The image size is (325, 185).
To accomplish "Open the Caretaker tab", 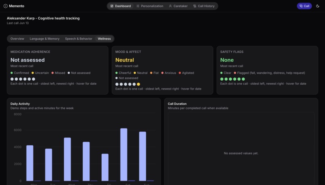I will coord(178,6).
